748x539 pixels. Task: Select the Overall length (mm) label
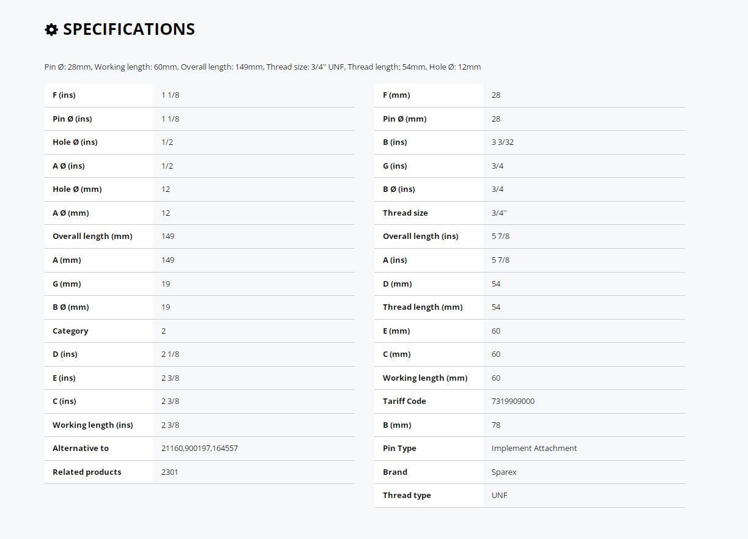92,236
